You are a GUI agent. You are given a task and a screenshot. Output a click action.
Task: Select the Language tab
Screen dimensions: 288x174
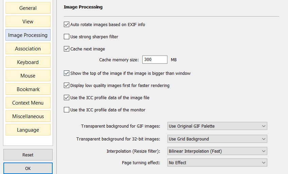coord(28,130)
